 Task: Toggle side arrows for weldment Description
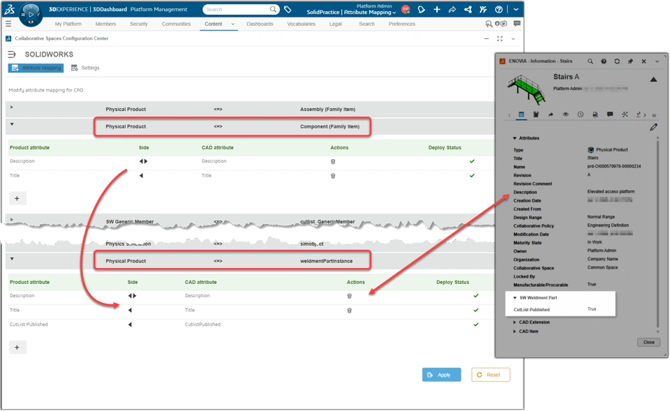click(132, 296)
